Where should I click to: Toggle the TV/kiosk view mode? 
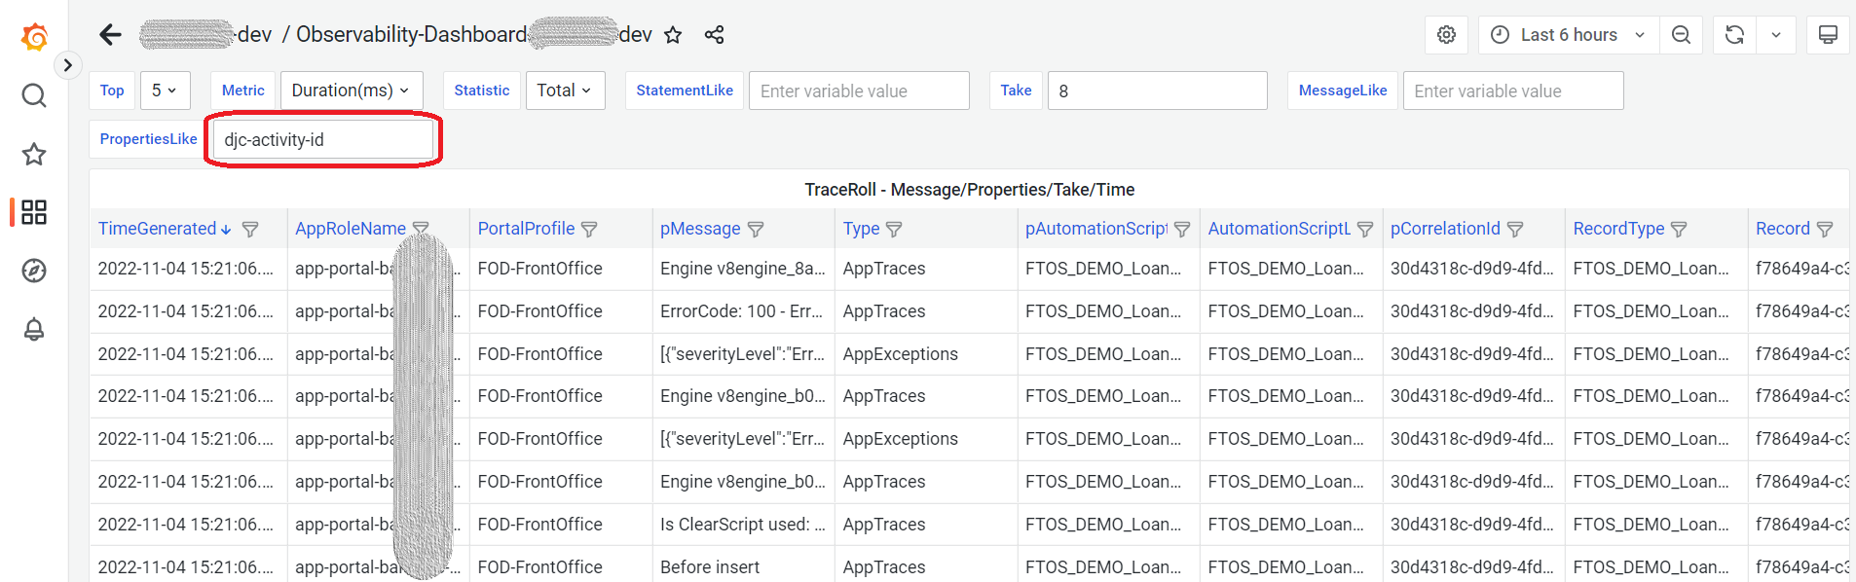click(x=1828, y=35)
